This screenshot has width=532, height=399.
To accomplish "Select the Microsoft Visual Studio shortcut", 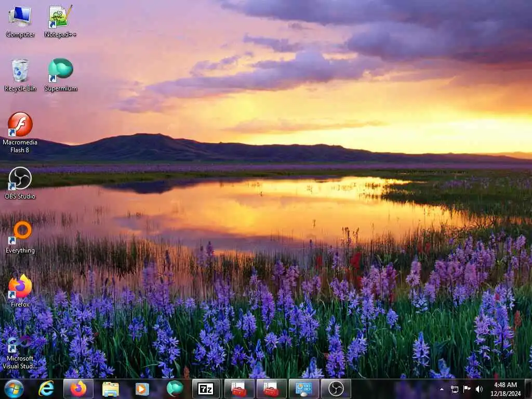I will click(x=20, y=352).
